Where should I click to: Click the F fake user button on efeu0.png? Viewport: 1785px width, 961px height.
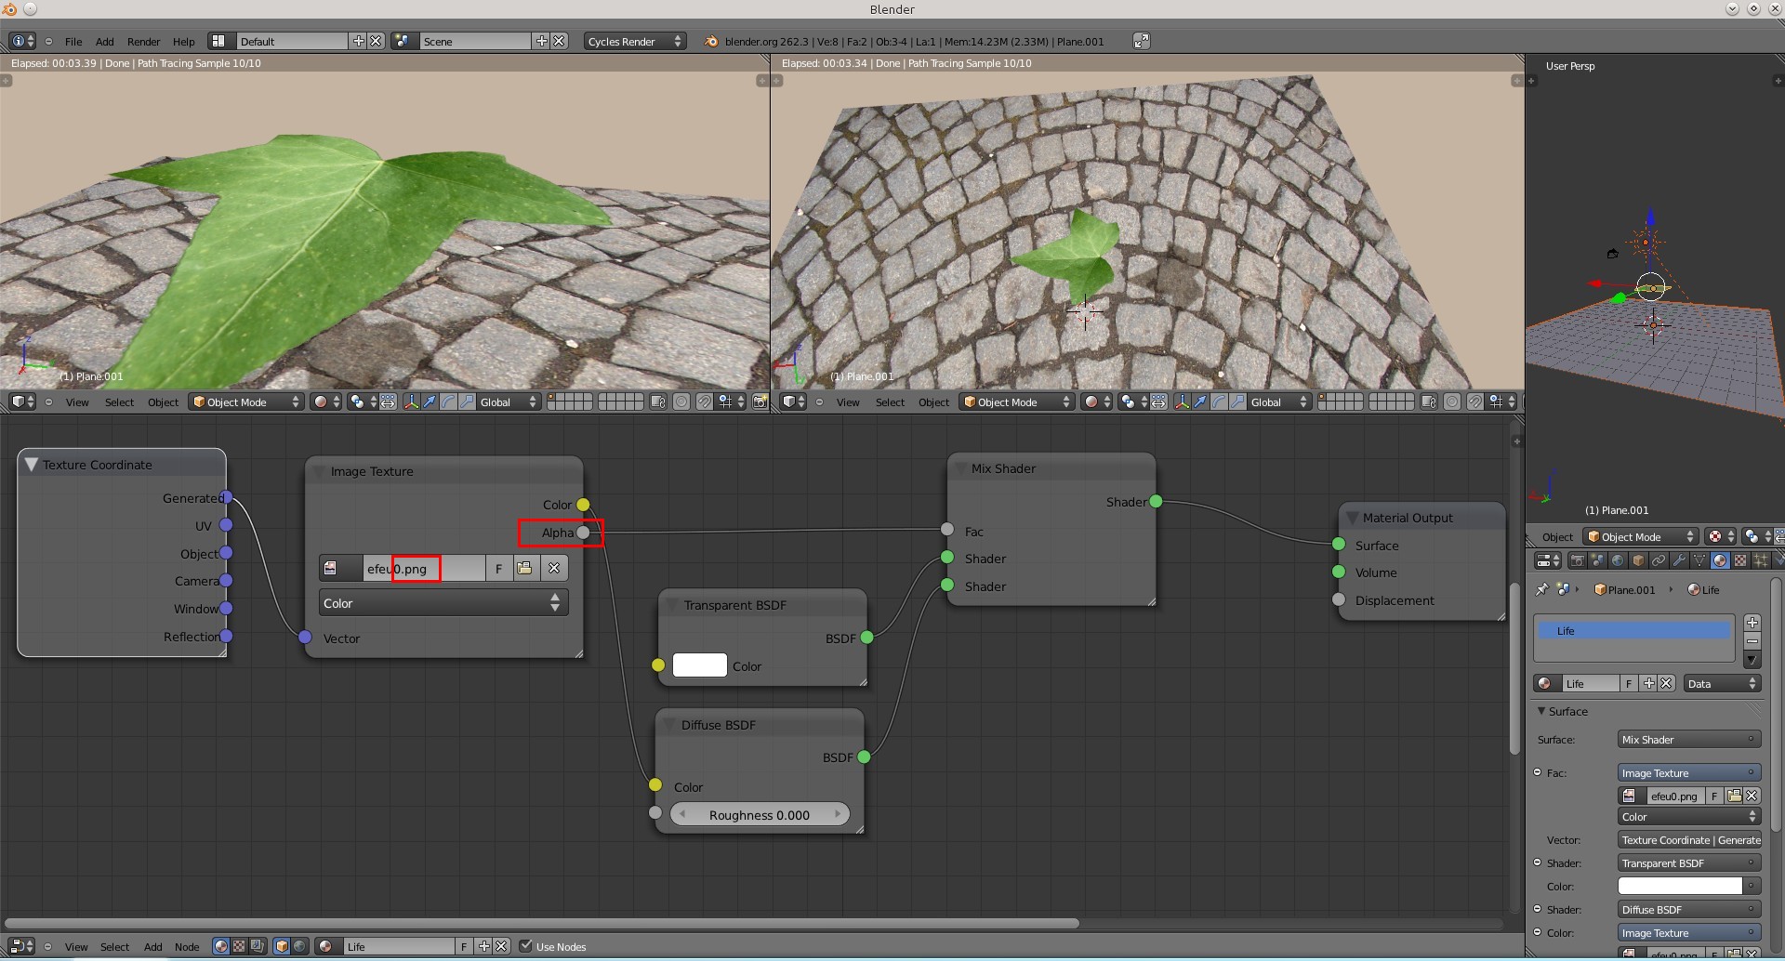point(498,569)
